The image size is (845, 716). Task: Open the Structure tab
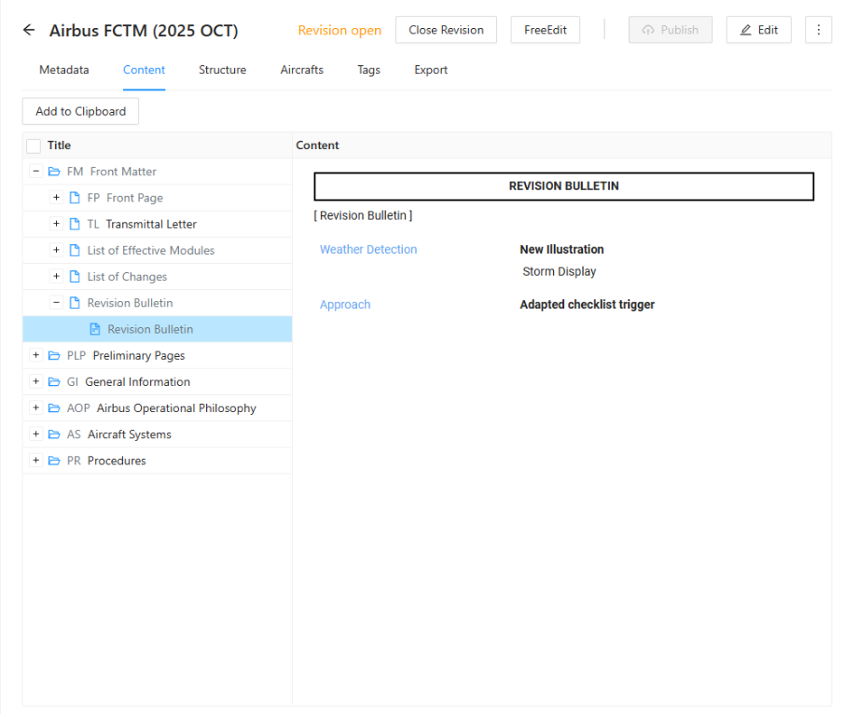pos(223,70)
